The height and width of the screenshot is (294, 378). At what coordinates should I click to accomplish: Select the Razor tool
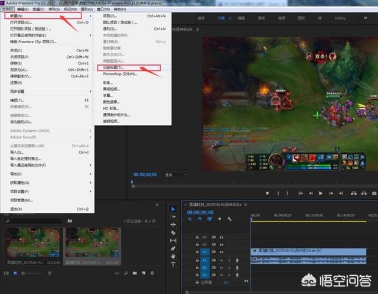click(173, 232)
